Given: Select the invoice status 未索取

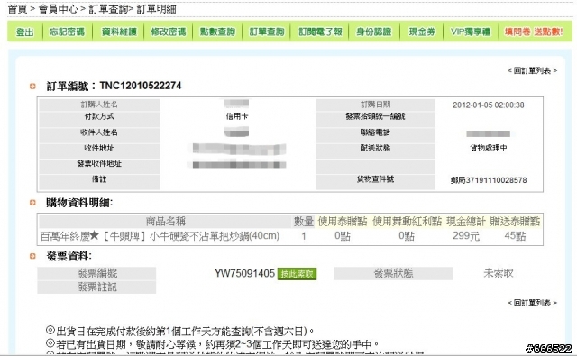Looking at the screenshot, I should tap(499, 273).
